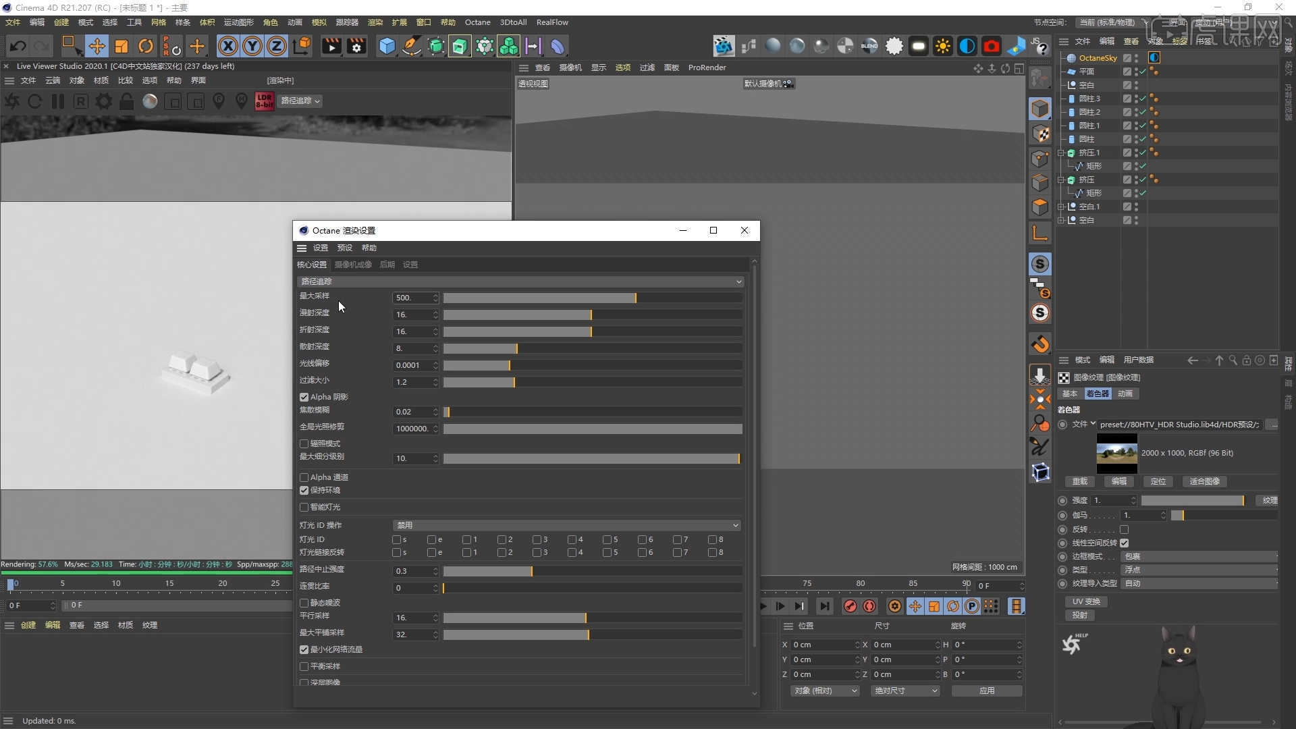Switch to 后期 tab in render settings

387,265
